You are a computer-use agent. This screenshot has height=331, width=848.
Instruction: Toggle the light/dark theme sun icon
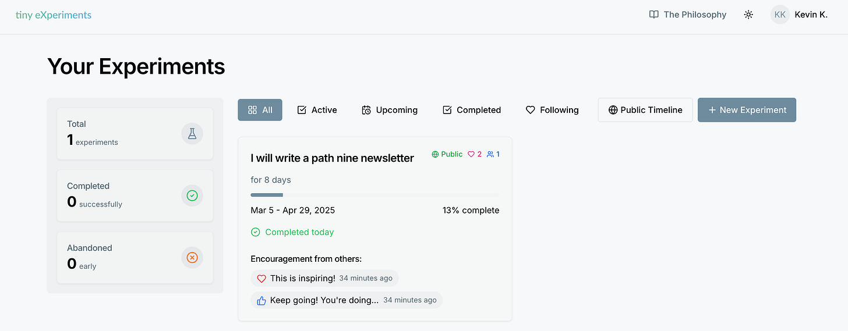click(748, 15)
